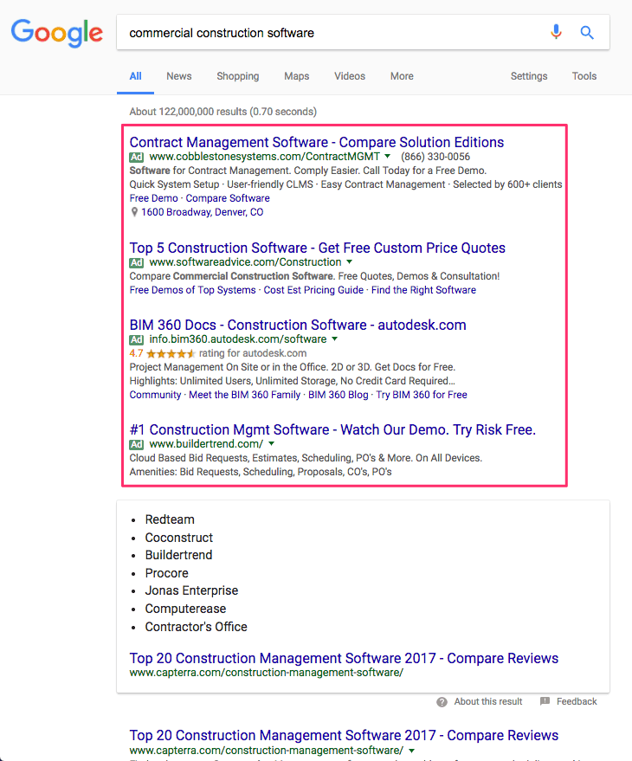The height and width of the screenshot is (761, 632).
Task: Click Redteam in the snippet list
Action: click(170, 519)
